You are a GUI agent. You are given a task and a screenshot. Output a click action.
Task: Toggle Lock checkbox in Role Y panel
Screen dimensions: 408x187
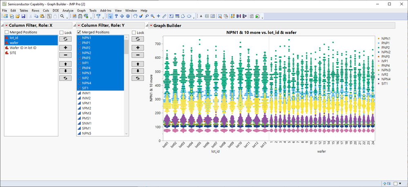coord(134,33)
